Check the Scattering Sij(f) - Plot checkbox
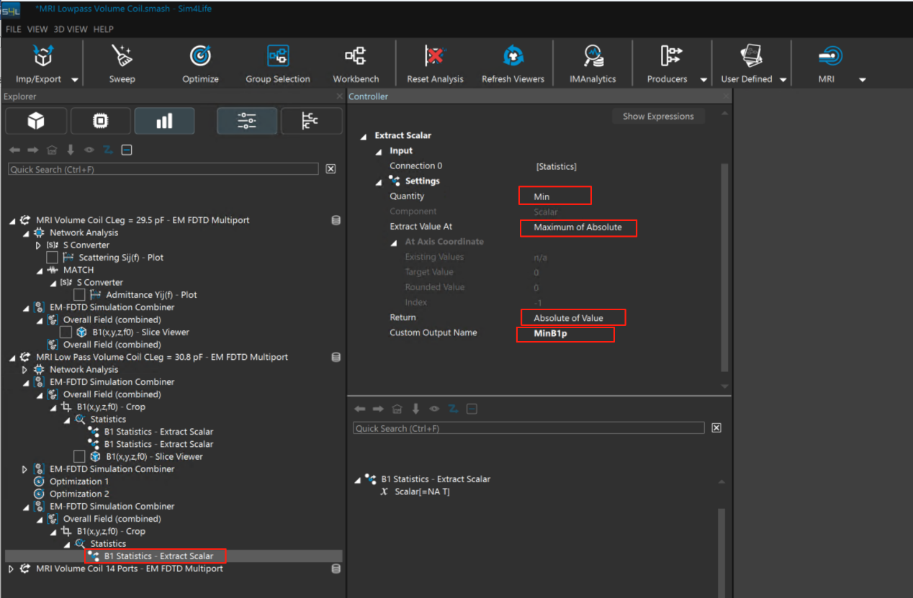 pos(52,258)
